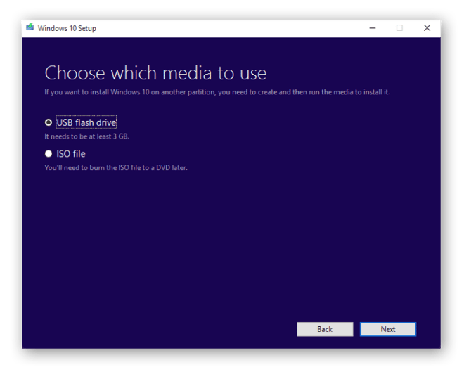This screenshot has height=372, width=464.
Task: Click the 'Windows 10 Setup' title text
Action: [67, 28]
